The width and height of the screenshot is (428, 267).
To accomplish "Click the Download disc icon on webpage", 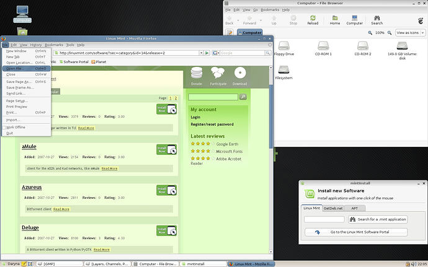I will point(239,75).
